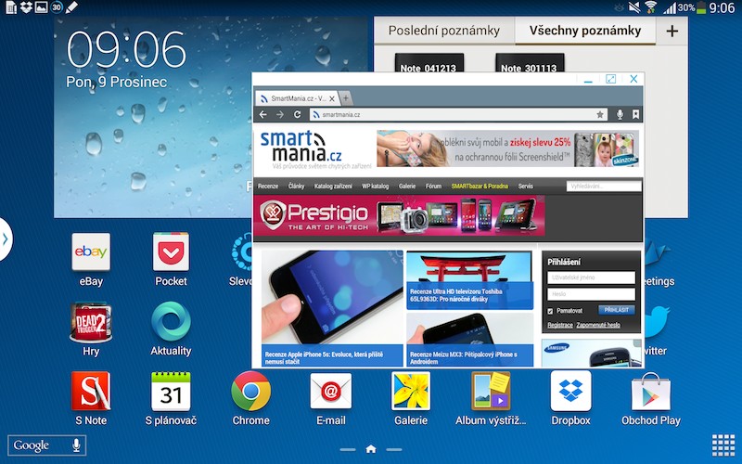The height and width of the screenshot is (464, 742).
Task: Click the Uživatelské jméno field
Action: pos(591,277)
